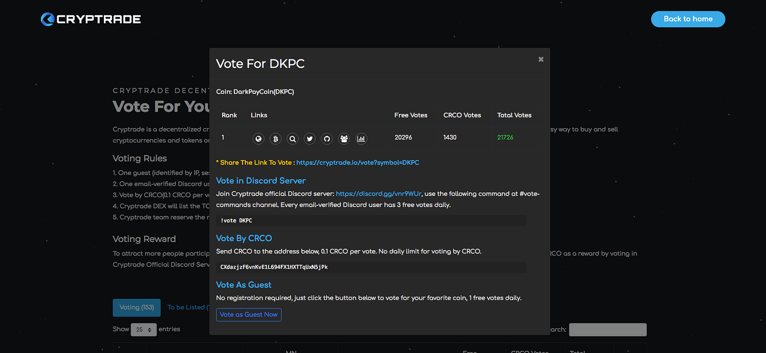The height and width of the screenshot is (353, 766).
Task: Open the Show entries dropdown
Action: [x=144, y=330]
